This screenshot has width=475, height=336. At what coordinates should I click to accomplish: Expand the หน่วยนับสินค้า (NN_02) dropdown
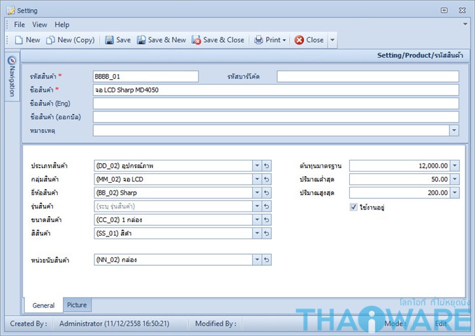257,259
